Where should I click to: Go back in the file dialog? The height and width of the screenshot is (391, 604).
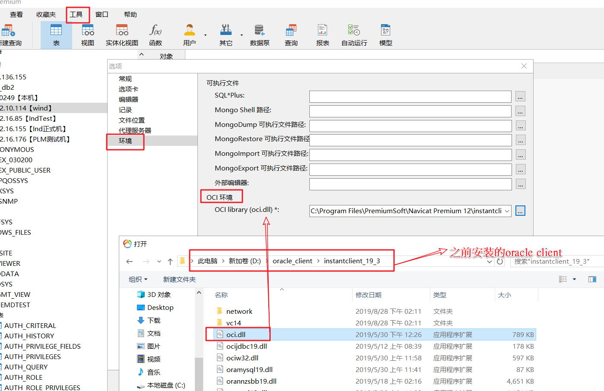click(x=130, y=262)
